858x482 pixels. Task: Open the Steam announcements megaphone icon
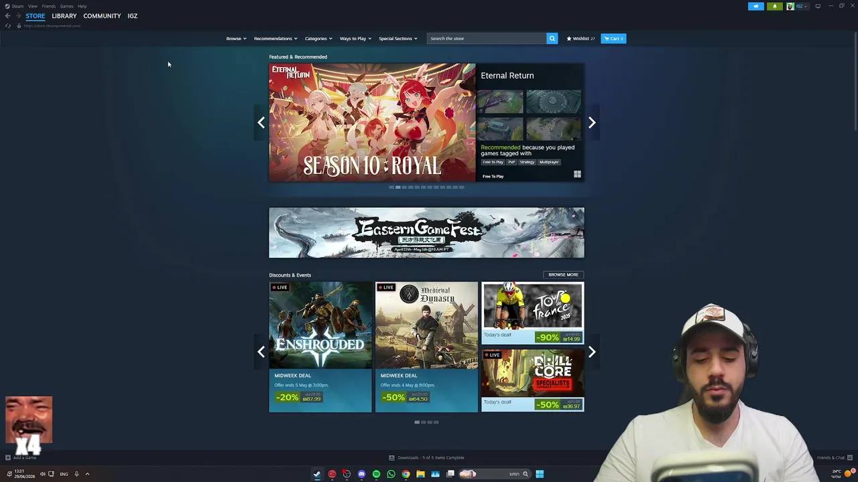pyautogui.click(x=755, y=6)
